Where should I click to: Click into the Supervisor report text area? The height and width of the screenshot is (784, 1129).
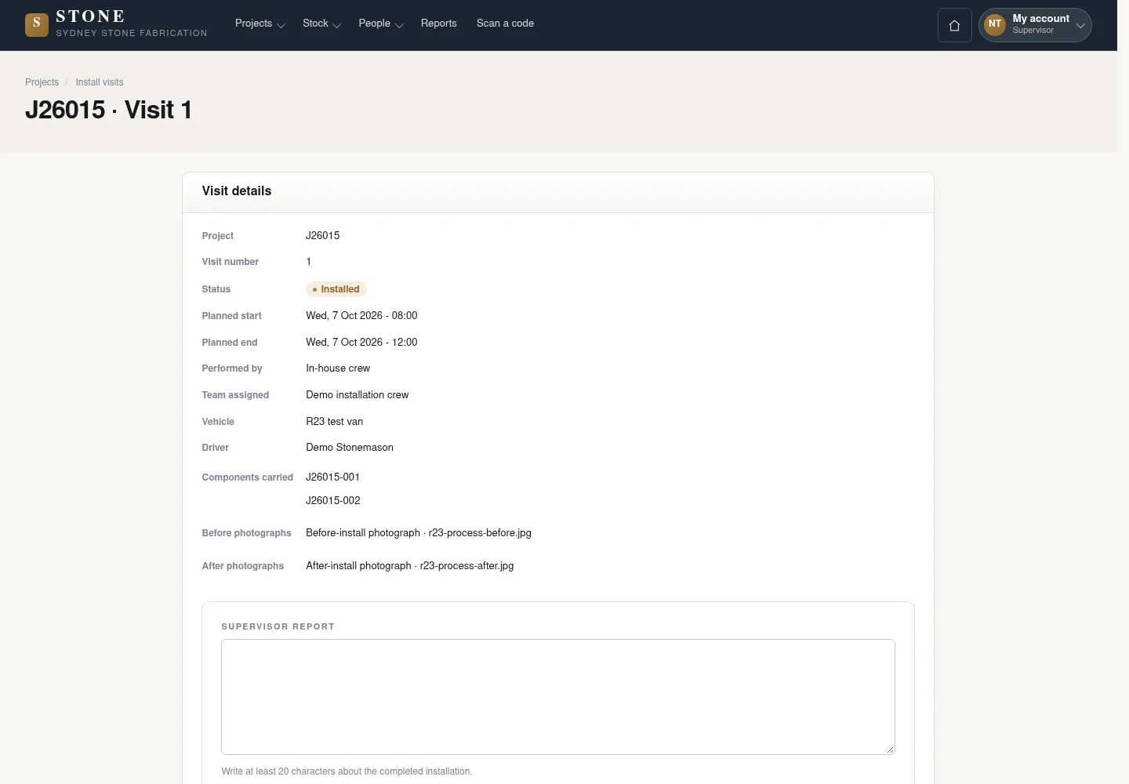pyautogui.click(x=558, y=697)
